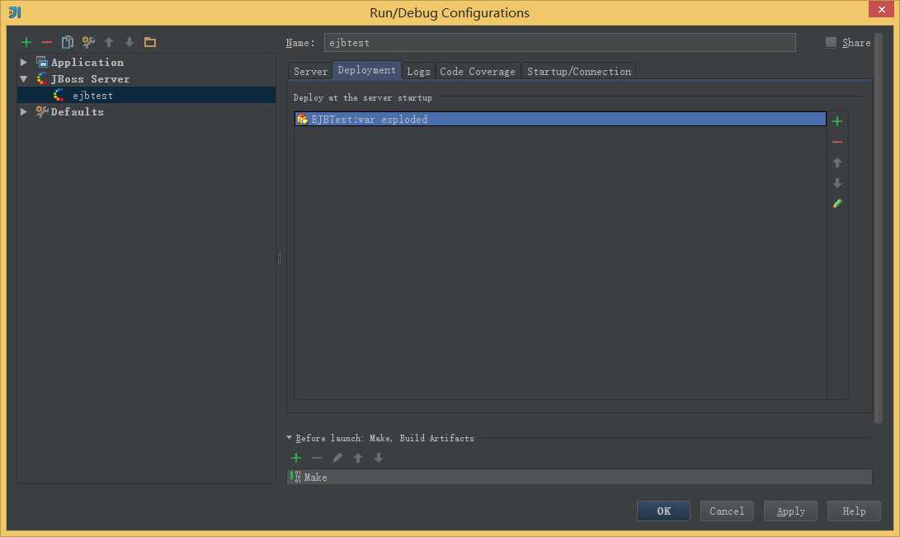Edit the before launch task
The width and height of the screenshot is (900, 537).
pyautogui.click(x=337, y=458)
